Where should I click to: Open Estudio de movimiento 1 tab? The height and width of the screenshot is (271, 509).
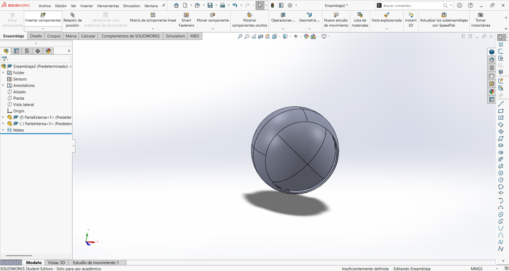(x=96, y=262)
